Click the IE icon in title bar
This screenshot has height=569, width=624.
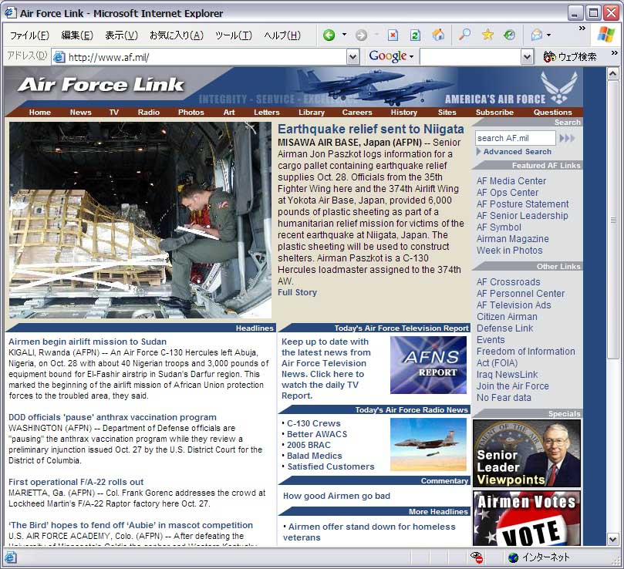click(x=10, y=13)
